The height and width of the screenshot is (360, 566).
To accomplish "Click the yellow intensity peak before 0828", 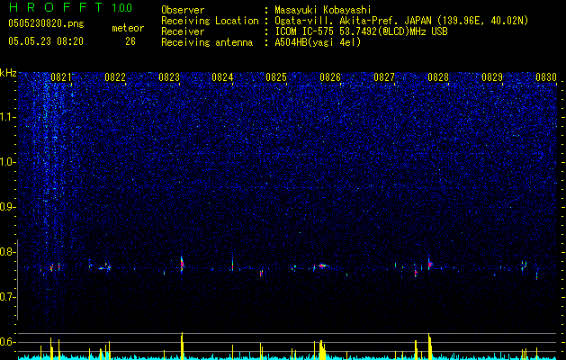I will [x=429, y=346].
